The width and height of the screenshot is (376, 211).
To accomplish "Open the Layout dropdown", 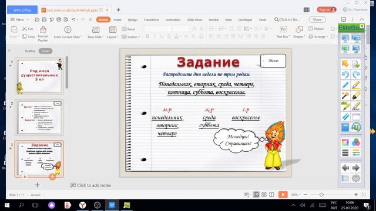I will pos(112,37).
